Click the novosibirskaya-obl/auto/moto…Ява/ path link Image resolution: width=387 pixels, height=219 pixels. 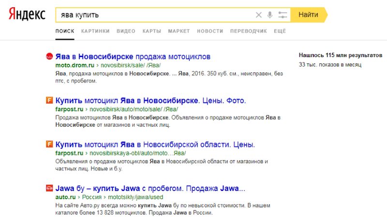point(137,153)
